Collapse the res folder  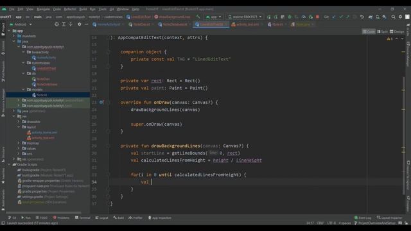tap(14, 116)
